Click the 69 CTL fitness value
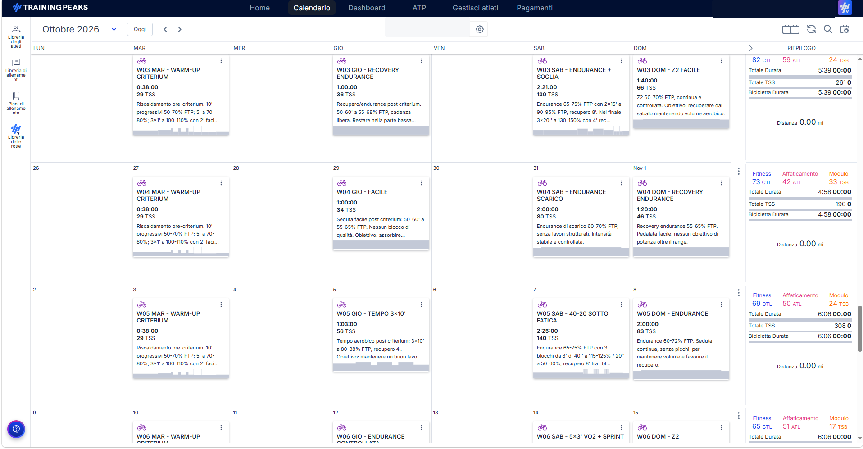863x449 pixels. pyautogui.click(x=762, y=304)
